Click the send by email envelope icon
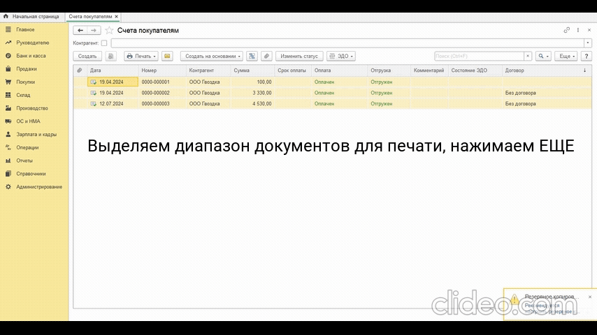The image size is (597, 335). pos(167,56)
